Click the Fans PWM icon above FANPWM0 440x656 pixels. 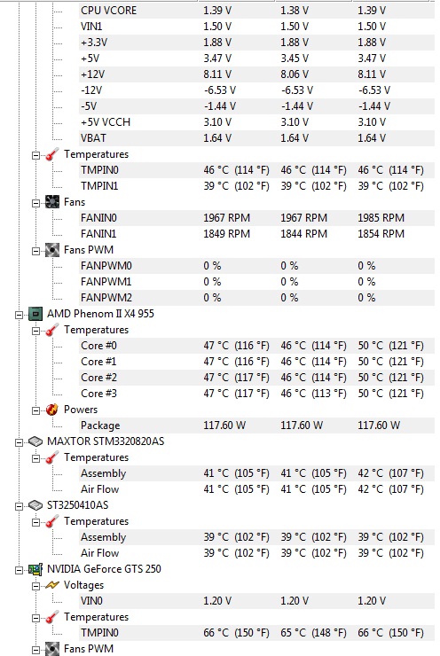click(x=52, y=250)
